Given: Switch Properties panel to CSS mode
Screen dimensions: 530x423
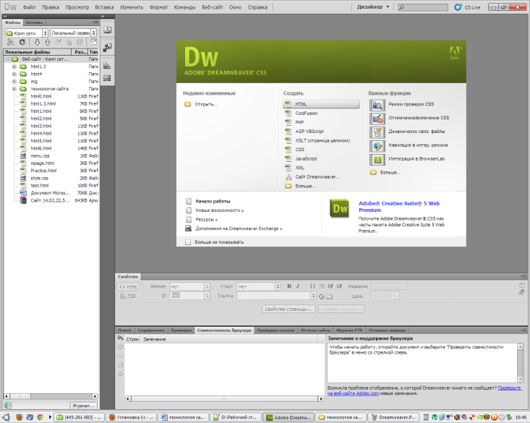Looking at the screenshot, I should pos(128,296).
